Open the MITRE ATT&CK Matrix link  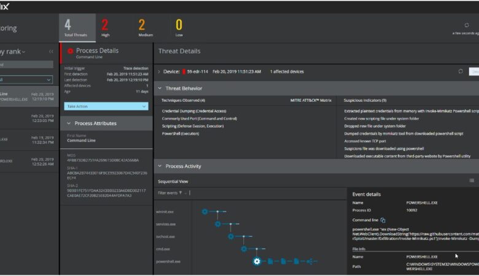pos(312,100)
